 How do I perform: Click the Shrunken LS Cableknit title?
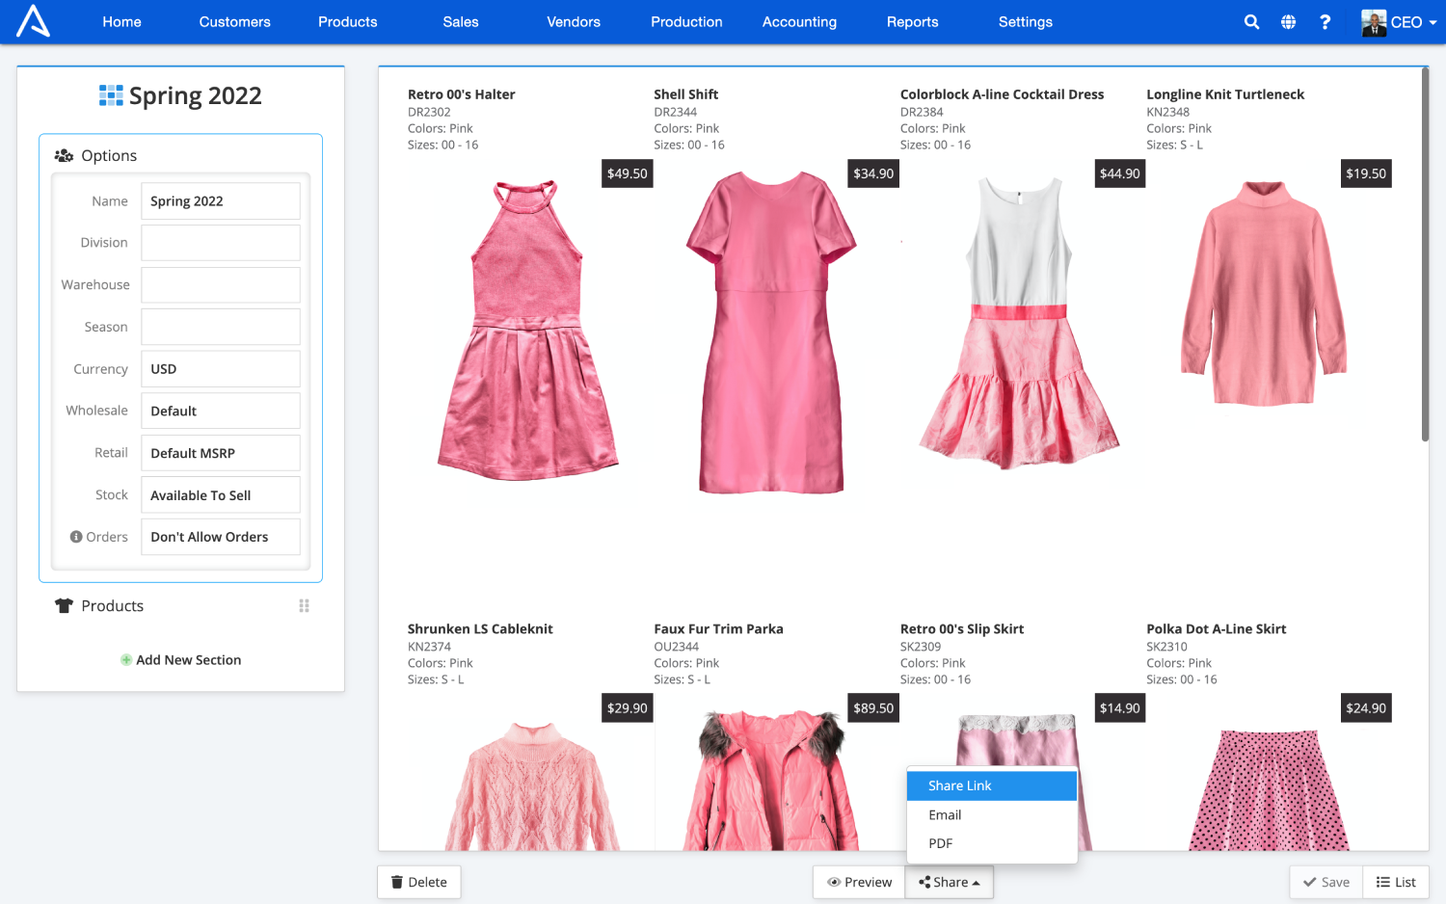point(480,629)
